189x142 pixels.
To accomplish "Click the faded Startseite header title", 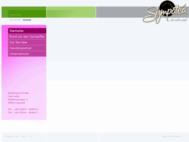I will tap(15, 15).
